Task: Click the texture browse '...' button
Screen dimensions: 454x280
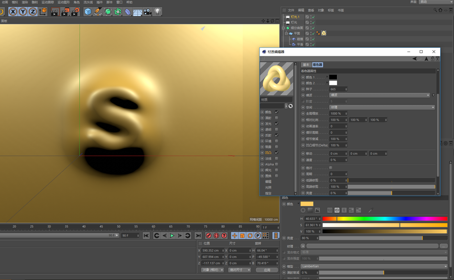Action: (x=443, y=246)
